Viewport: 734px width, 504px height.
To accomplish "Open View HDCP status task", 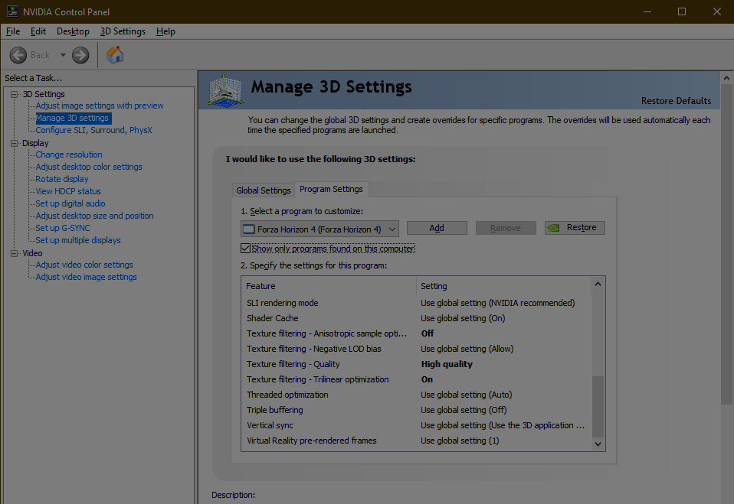I will (68, 191).
